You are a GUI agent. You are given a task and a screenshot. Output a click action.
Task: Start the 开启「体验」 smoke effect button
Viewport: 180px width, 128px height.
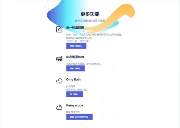75,69
